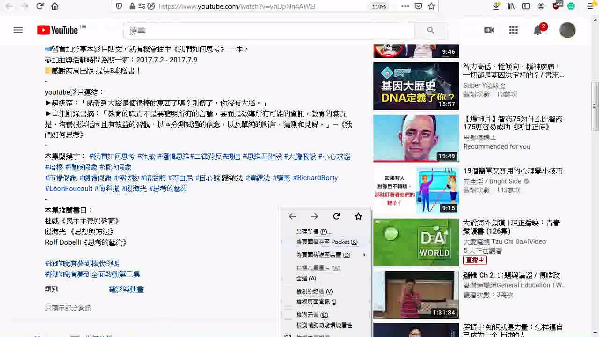This screenshot has height=337, width=599.
Task: Reload the page with toolbar refresh icon
Action: click(40, 7)
